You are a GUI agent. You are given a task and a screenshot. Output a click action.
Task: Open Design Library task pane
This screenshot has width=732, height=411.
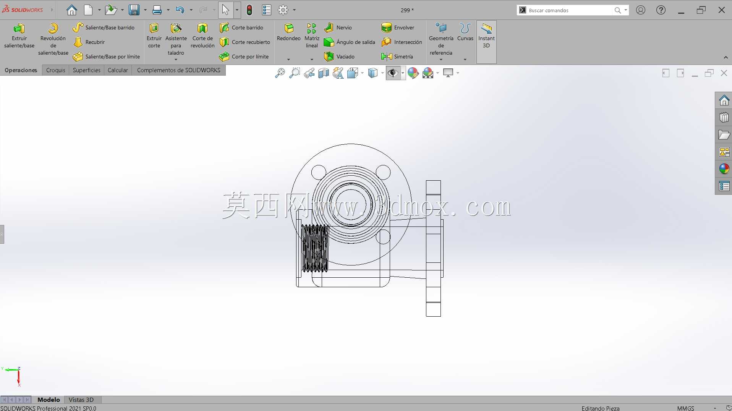[724, 118]
